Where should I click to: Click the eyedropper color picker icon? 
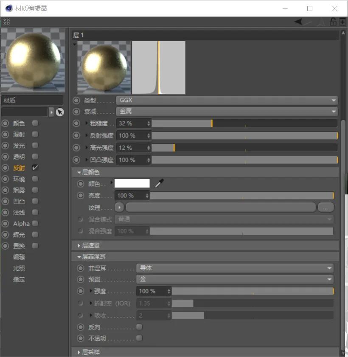coord(159,183)
